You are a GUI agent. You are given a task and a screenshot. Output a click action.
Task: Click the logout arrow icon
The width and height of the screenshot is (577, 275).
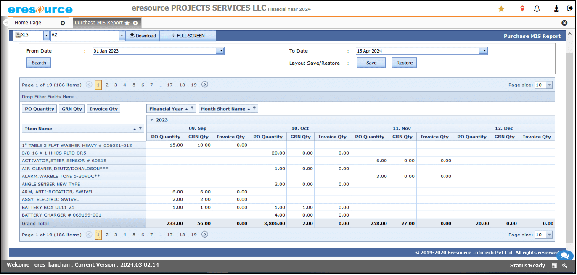click(570, 8)
